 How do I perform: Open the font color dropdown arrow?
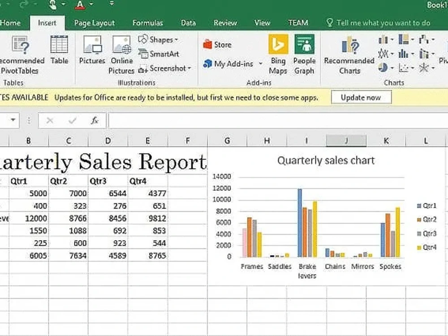click(x=91, y=4)
